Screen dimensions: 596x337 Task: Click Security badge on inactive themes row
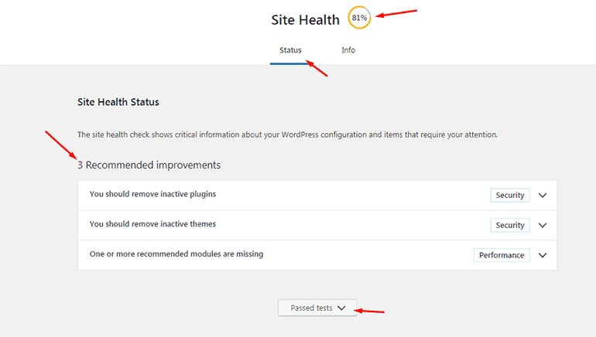510,225
